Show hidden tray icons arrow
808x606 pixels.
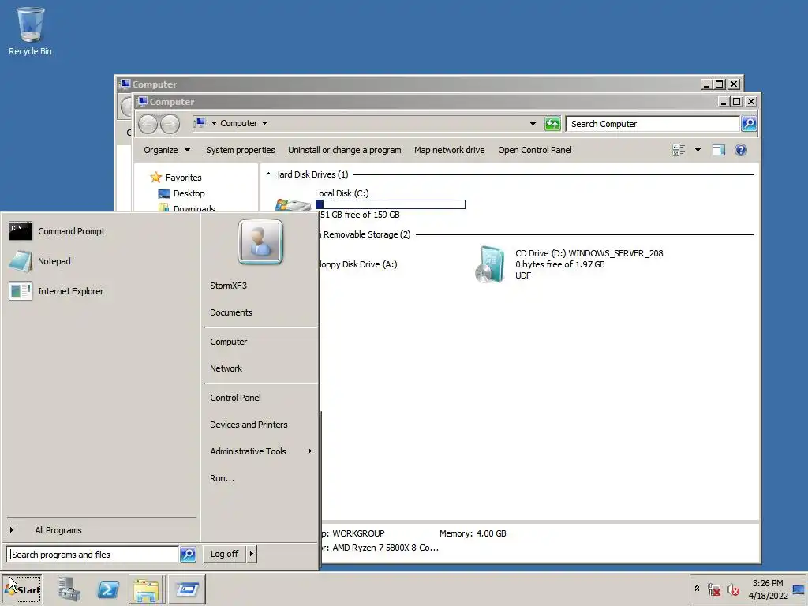pos(698,589)
